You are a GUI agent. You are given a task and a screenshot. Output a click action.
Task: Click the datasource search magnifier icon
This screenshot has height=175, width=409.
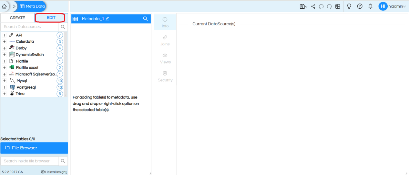(63, 27)
